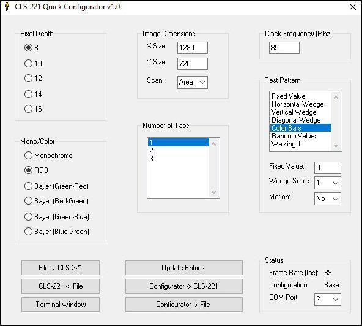
Task: Pick Bayer (Green-Red) option
Action: 28,186
